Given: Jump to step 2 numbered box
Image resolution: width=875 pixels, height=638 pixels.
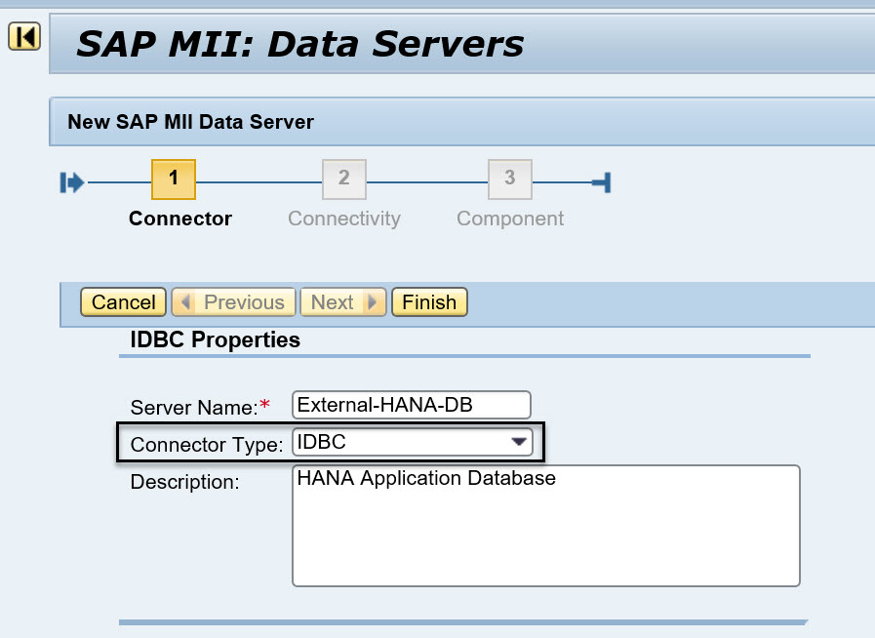Looking at the screenshot, I should click(343, 179).
